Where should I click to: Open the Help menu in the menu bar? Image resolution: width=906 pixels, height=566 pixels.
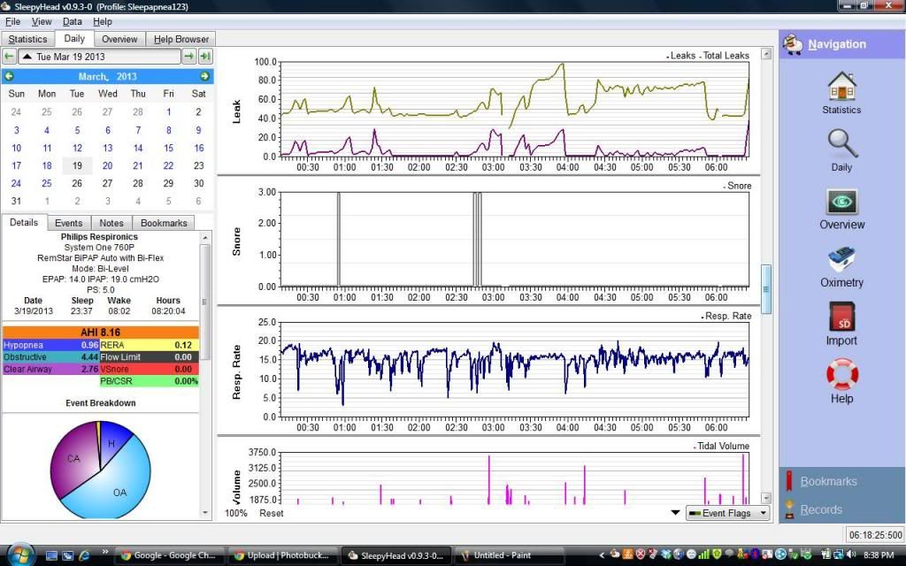click(x=103, y=22)
